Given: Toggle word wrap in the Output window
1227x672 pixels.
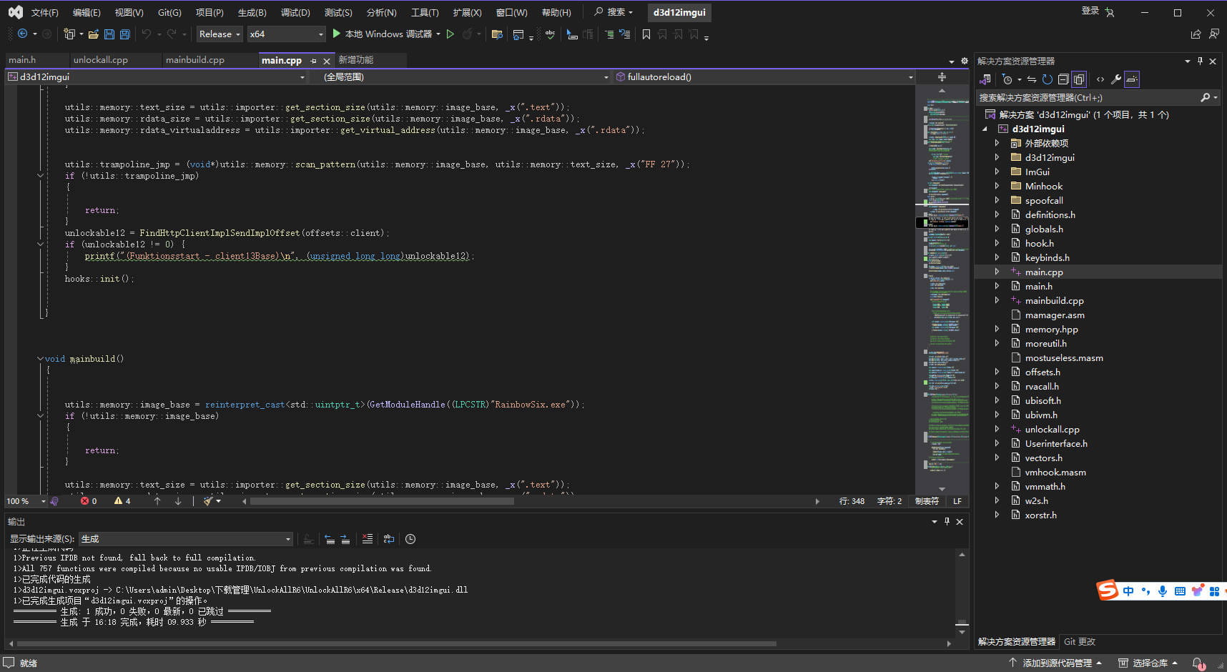Looking at the screenshot, I should (389, 539).
